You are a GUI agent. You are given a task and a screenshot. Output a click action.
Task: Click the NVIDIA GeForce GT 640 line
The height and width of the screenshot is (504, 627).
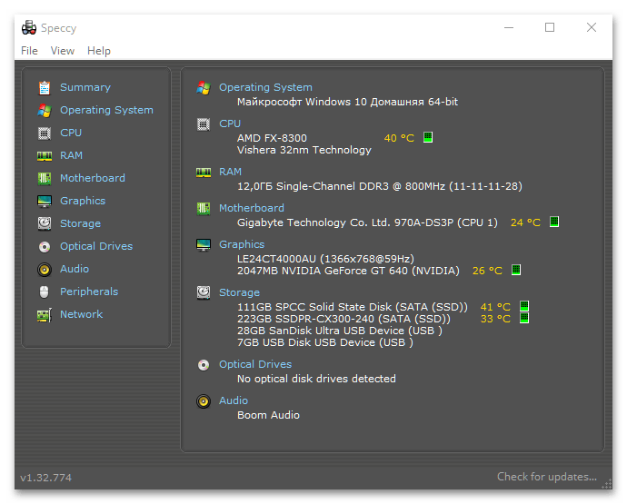click(348, 271)
